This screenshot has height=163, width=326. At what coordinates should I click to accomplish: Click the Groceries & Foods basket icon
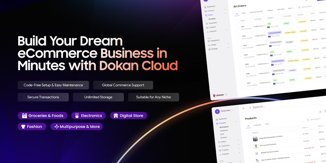pyautogui.click(x=24, y=116)
